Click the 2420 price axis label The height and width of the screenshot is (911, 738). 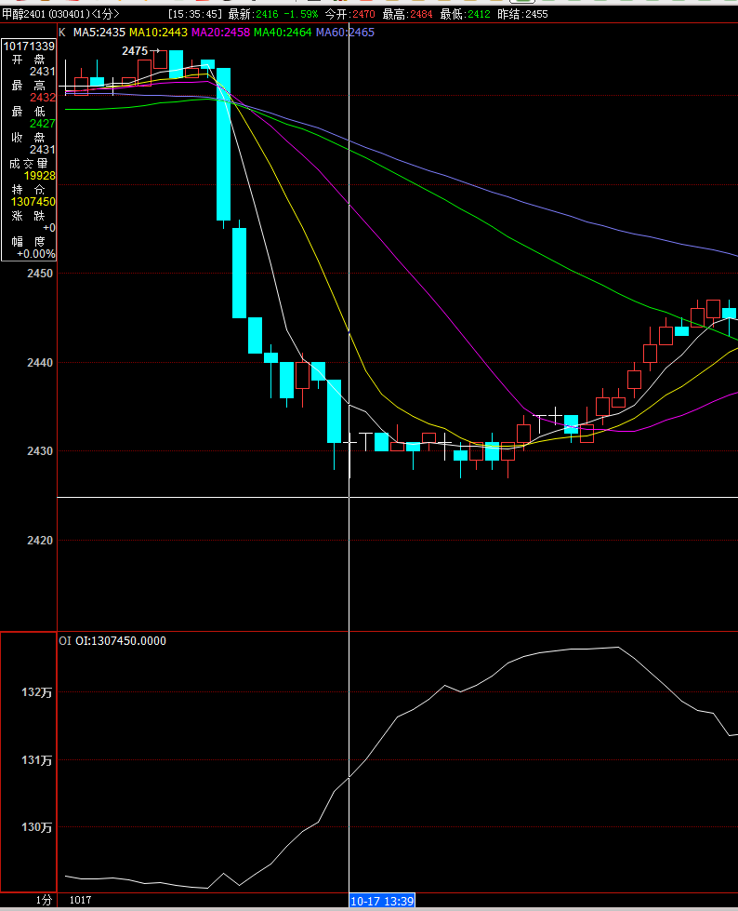coord(39,541)
